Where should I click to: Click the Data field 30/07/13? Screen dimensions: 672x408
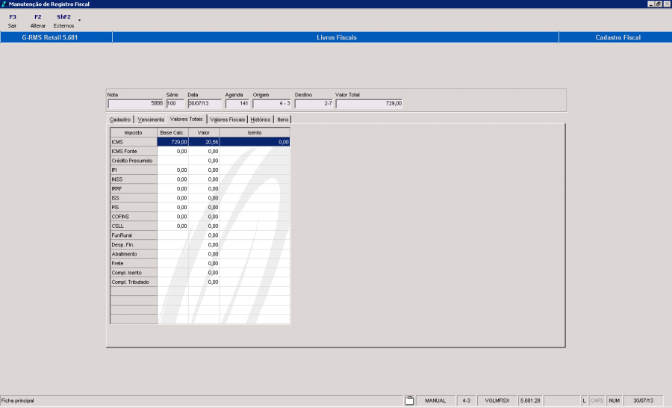(x=205, y=103)
